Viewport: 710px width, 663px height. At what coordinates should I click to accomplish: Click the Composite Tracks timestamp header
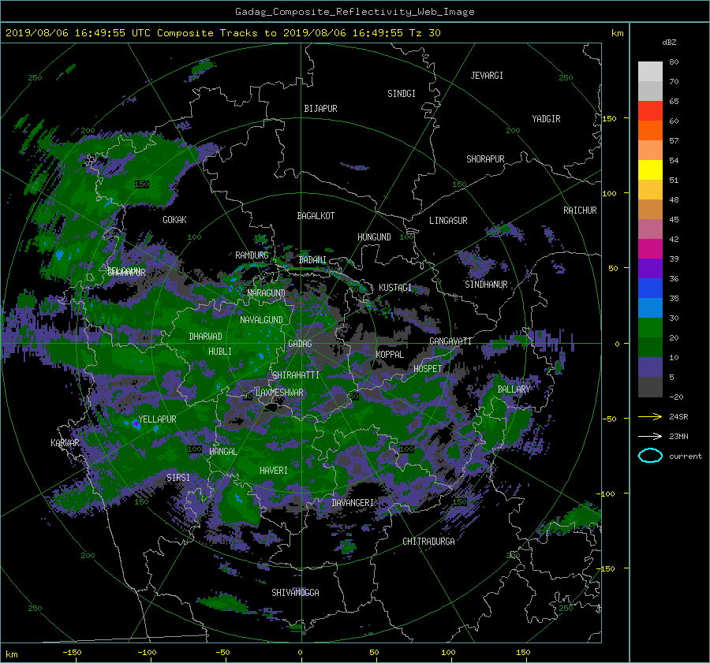(222, 33)
